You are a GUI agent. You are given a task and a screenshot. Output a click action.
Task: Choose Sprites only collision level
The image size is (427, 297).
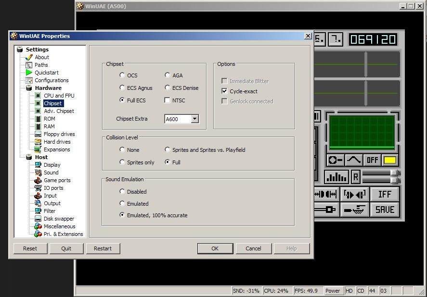coord(122,162)
